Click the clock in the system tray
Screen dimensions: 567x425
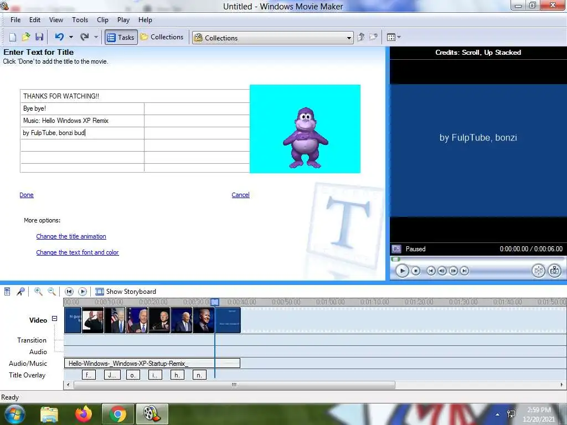pyautogui.click(x=539, y=414)
